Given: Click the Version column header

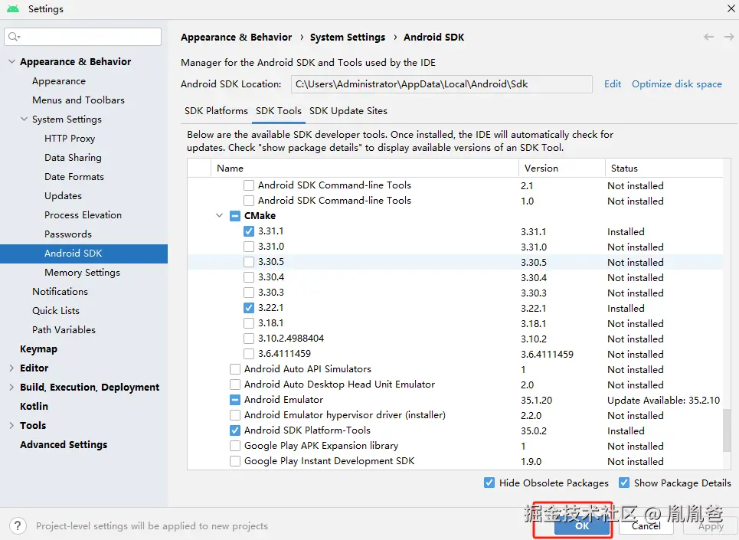Looking at the screenshot, I should 562,169.
